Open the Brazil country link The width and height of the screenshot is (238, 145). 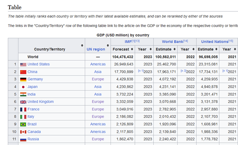tap(32, 124)
